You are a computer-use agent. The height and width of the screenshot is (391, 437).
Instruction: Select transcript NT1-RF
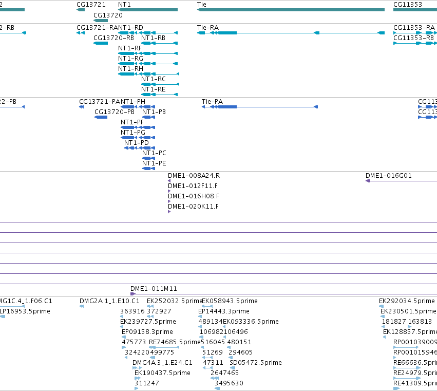(x=148, y=53)
